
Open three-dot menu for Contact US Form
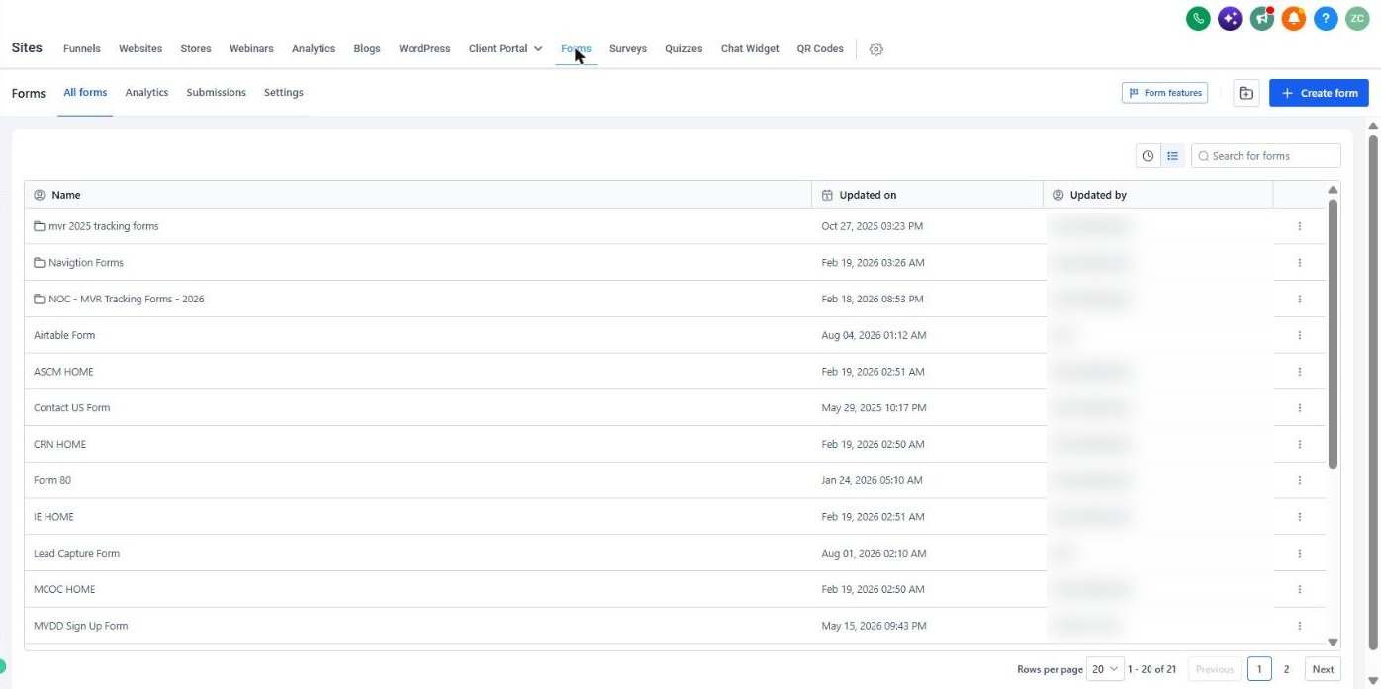point(1299,407)
